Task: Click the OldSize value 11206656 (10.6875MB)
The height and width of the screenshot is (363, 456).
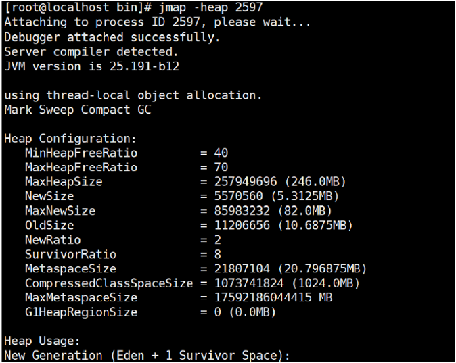Action: [283, 225]
